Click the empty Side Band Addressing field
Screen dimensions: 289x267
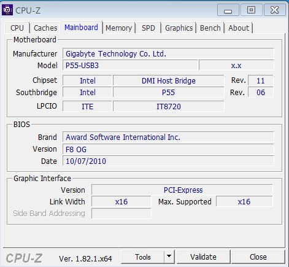[121, 214]
